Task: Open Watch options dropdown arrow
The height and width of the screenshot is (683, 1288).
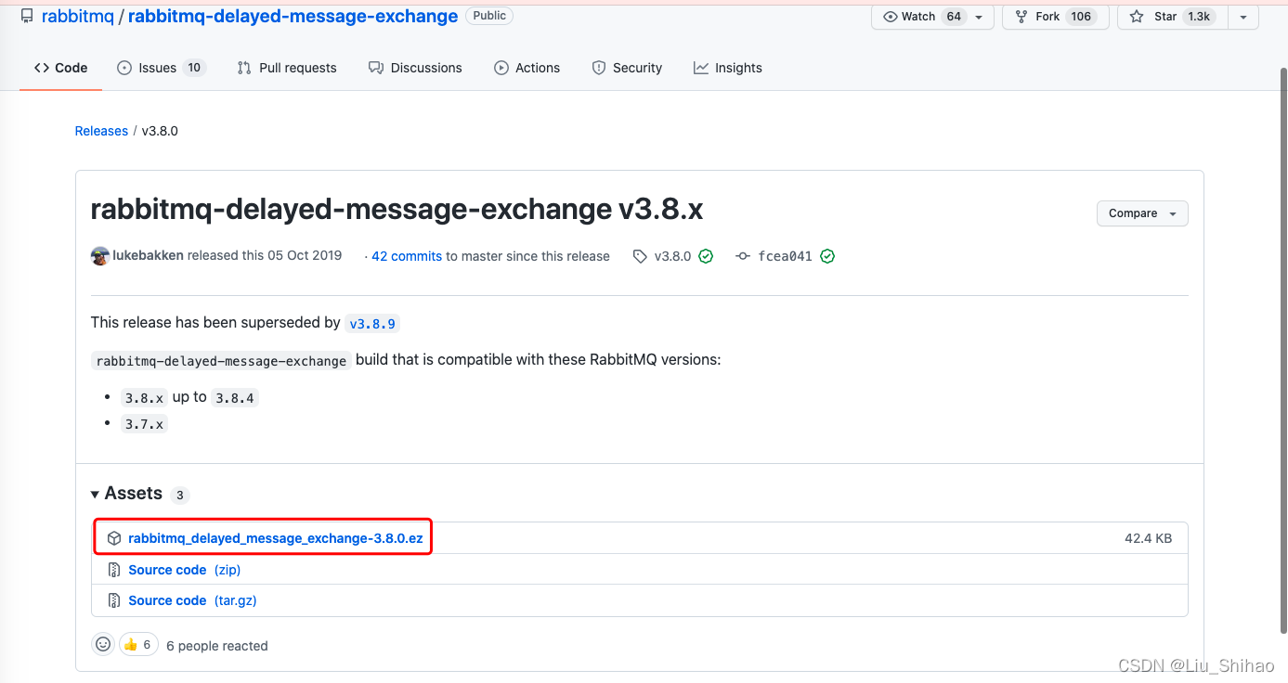Action: tap(979, 17)
